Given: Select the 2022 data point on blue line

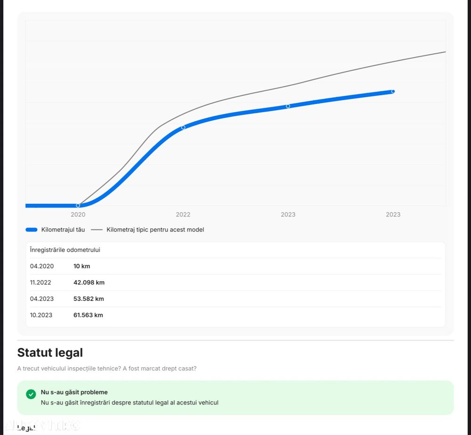Looking at the screenshot, I should (183, 127).
